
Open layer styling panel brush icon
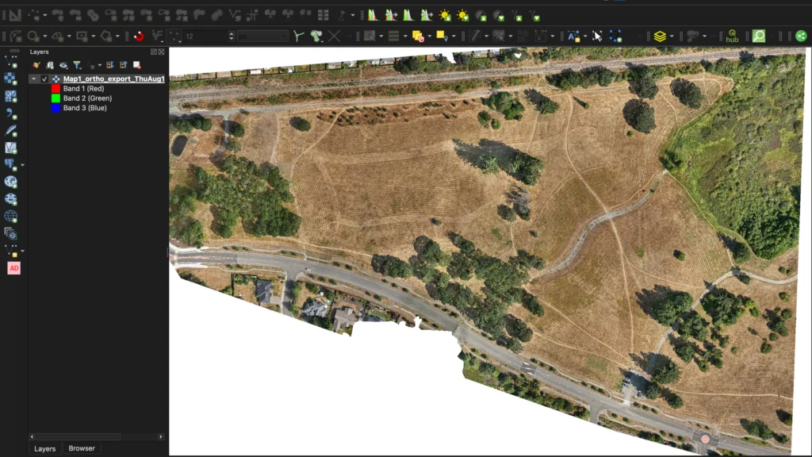36,65
